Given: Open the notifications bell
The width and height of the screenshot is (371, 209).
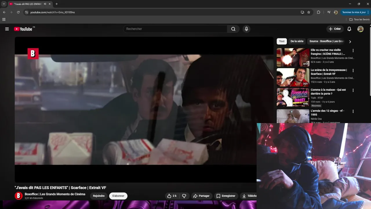Looking at the screenshot, I should point(349,29).
